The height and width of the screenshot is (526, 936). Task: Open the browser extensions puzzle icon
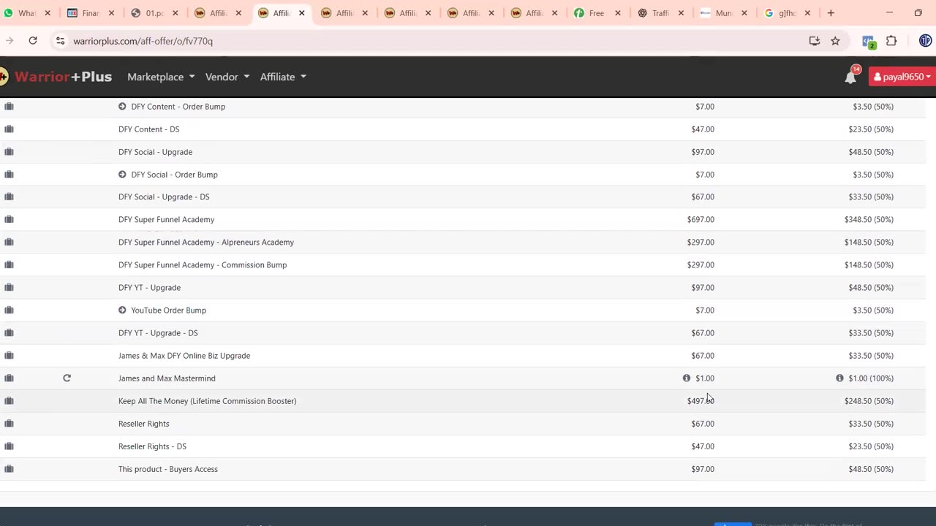[891, 41]
